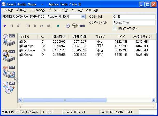Image resolution: width=158 pixels, height=116 pixels.
Task: Click the 0:24:17.00 h:m:s.f status entry
Action: (74, 112)
